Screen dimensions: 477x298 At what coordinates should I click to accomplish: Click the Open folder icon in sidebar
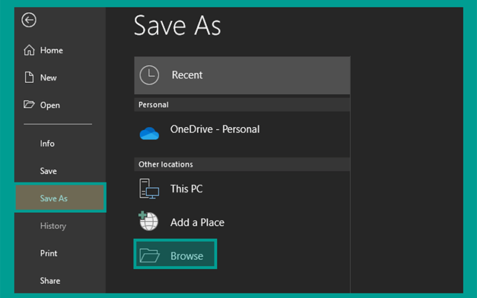point(29,105)
